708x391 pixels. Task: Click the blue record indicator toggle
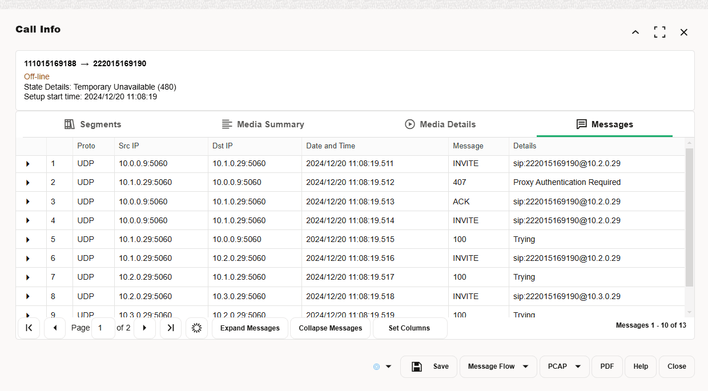(377, 366)
